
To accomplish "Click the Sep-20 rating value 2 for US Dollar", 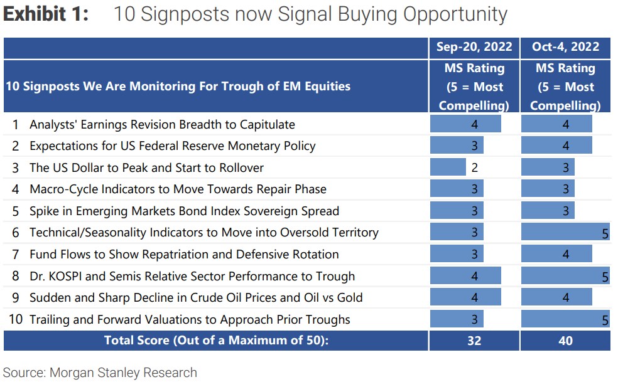I will pos(475,168).
